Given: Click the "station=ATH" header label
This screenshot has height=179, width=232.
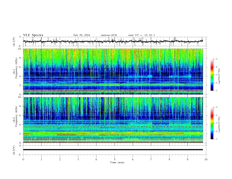Looking at the screenshot, I should 109,35.
